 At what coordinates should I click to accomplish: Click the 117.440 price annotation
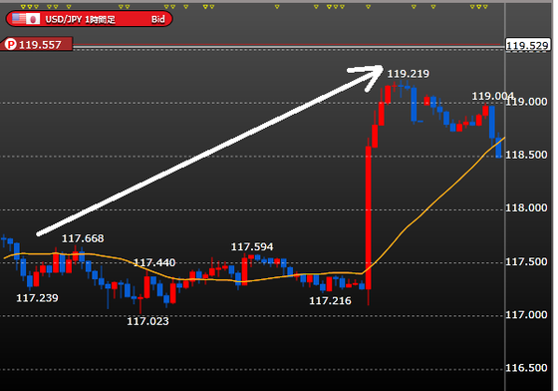coord(154,262)
